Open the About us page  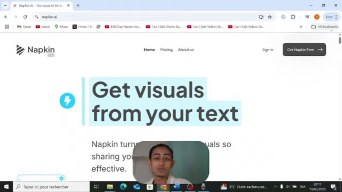pos(186,49)
